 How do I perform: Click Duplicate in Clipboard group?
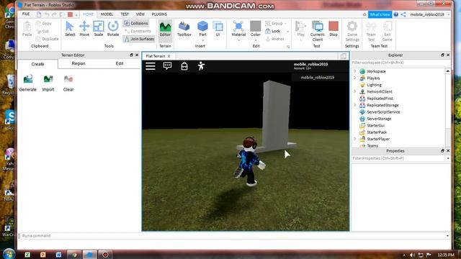[x=47, y=39]
